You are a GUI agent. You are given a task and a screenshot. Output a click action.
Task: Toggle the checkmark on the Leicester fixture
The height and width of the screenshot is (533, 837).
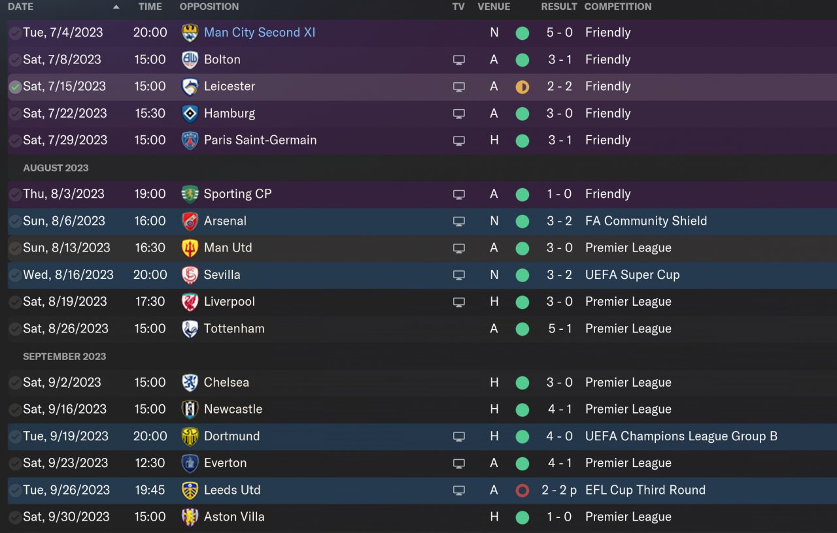15,87
